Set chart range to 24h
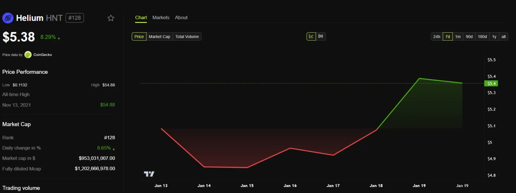 (437, 37)
